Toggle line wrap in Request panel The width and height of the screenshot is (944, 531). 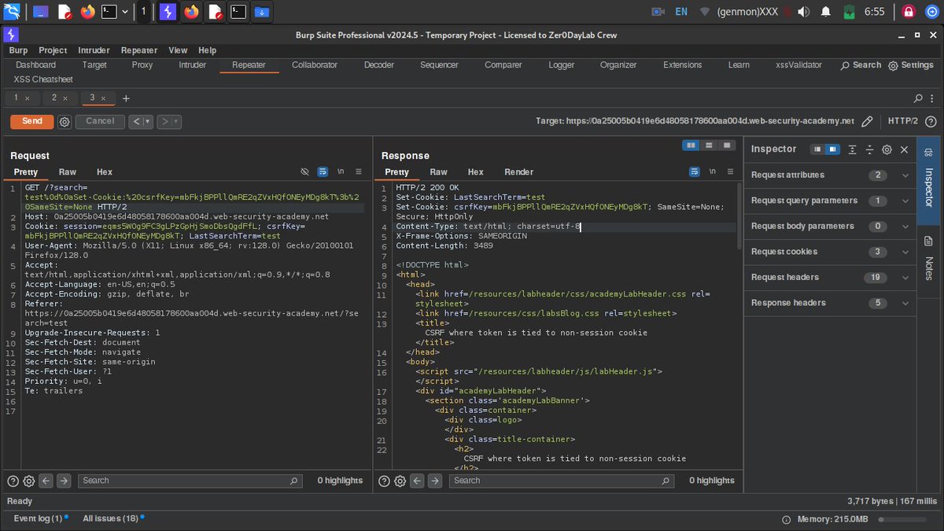click(323, 171)
